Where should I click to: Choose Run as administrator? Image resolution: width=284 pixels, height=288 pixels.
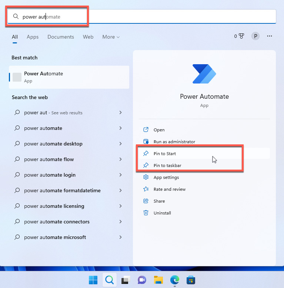(174, 142)
